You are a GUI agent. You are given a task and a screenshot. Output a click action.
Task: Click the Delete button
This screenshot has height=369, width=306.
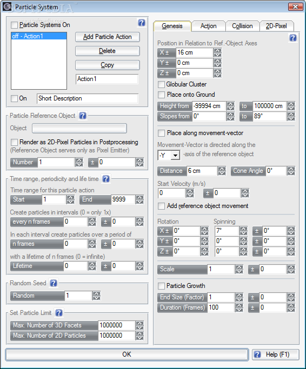click(x=108, y=51)
